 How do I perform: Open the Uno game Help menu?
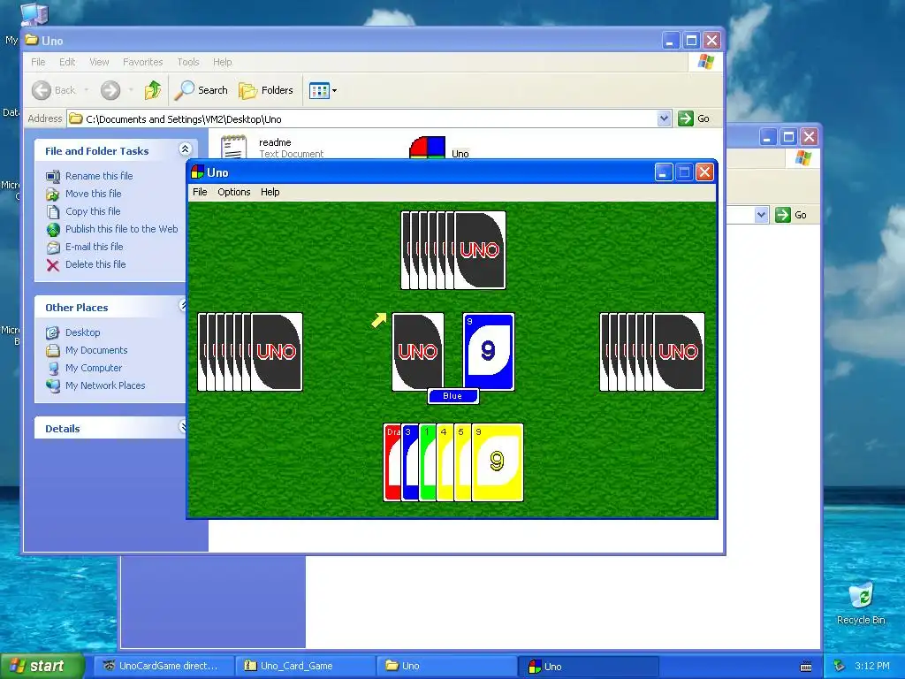tap(270, 192)
